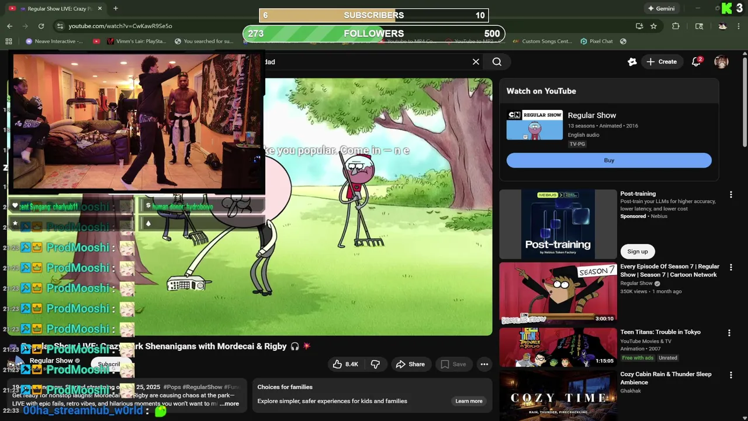The height and width of the screenshot is (421, 748).
Task: Open the YouTube Create menu
Action: tap(662, 61)
